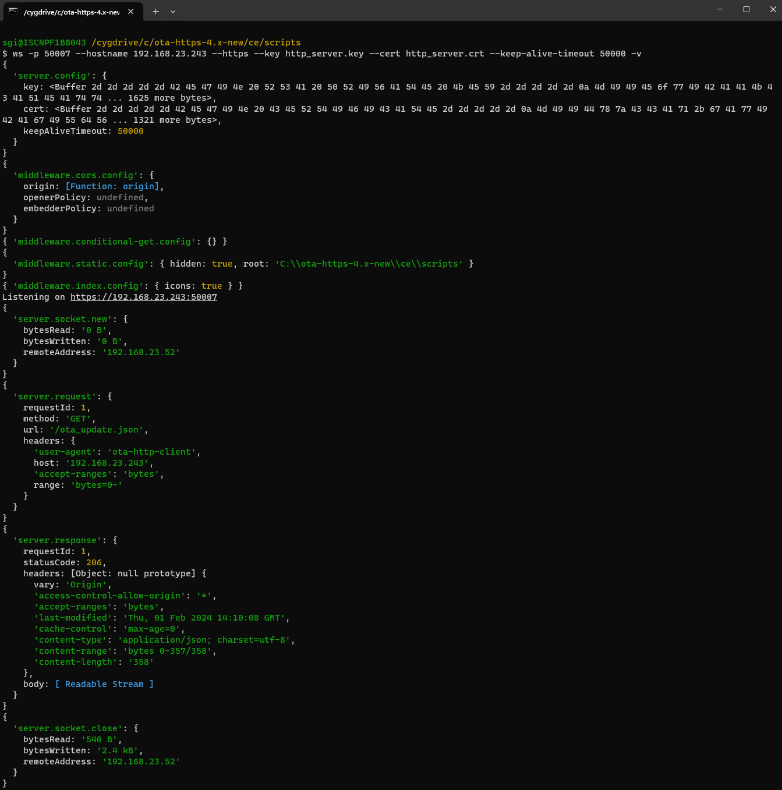Close the cygdrive terminal tab
Screen dimensions: 782x790
tap(131, 11)
